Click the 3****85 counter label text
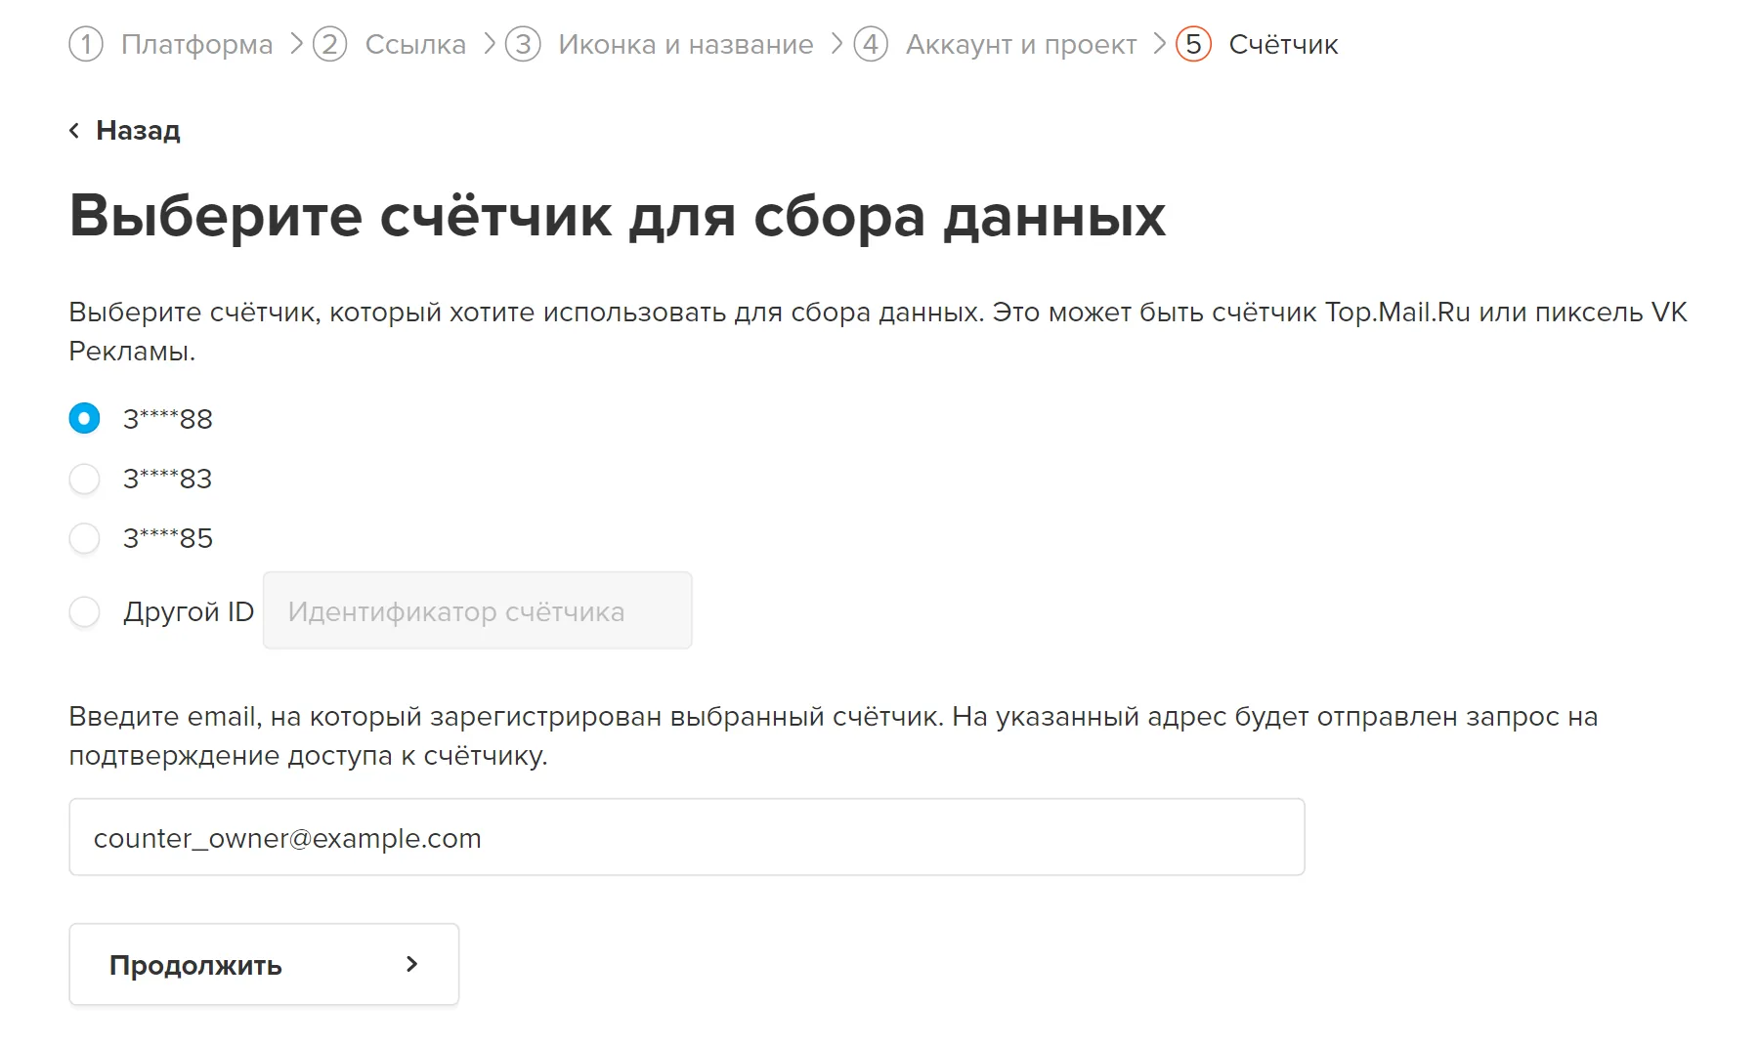The image size is (1759, 1046). click(168, 538)
